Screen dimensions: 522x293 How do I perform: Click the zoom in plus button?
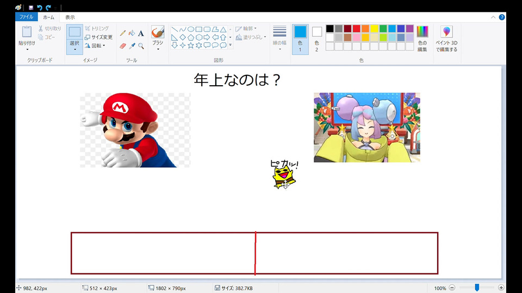[501, 288]
